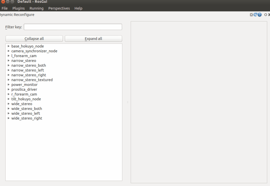Expand the wide_stereo_right arrow
The image size is (270, 186).
[9, 118]
